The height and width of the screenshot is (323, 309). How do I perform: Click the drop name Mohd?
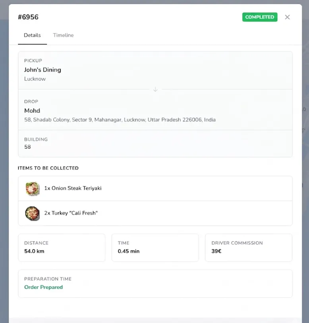click(32, 110)
